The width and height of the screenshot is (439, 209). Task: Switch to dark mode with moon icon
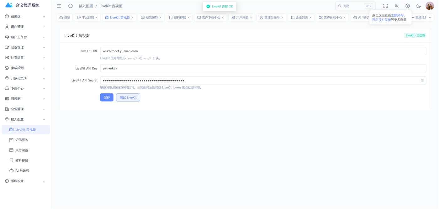coord(419,6)
